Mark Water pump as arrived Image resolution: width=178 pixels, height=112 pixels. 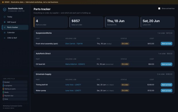click(167, 90)
